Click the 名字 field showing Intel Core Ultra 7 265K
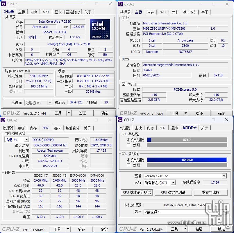This screenshot has width=234, height=233. [55, 21]
